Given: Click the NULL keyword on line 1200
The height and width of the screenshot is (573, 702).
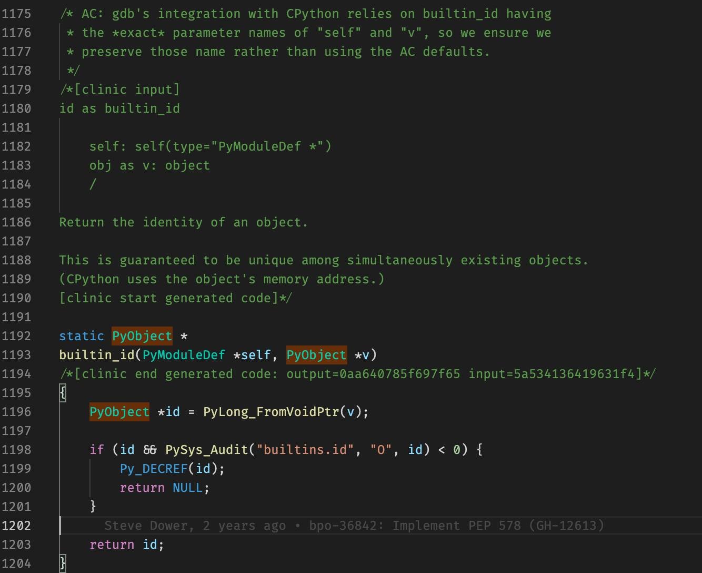Looking at the screenshot, I should coord(187,488).
